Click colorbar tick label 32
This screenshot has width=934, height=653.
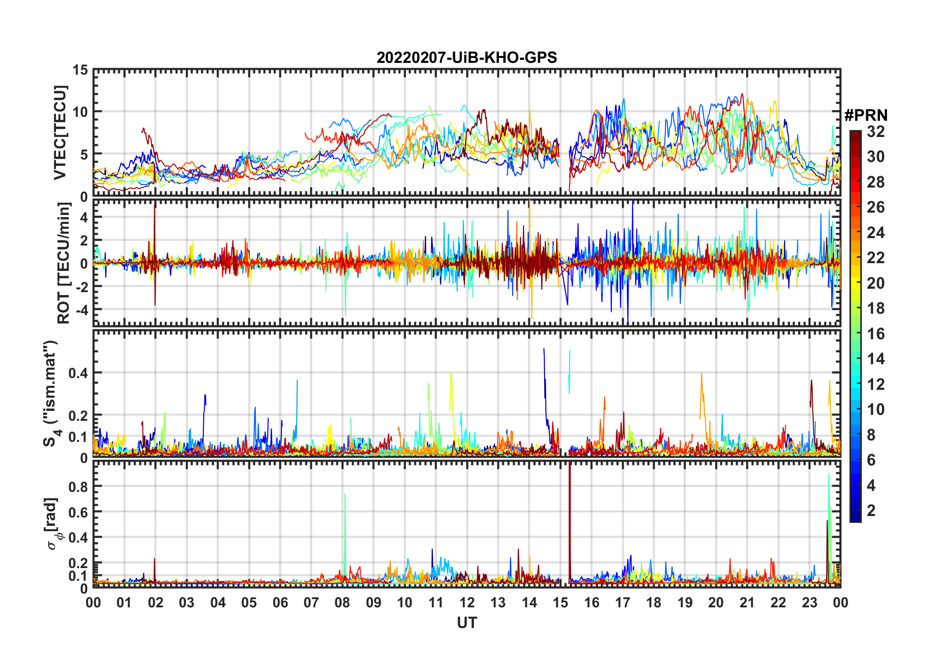tap(876, 132)
